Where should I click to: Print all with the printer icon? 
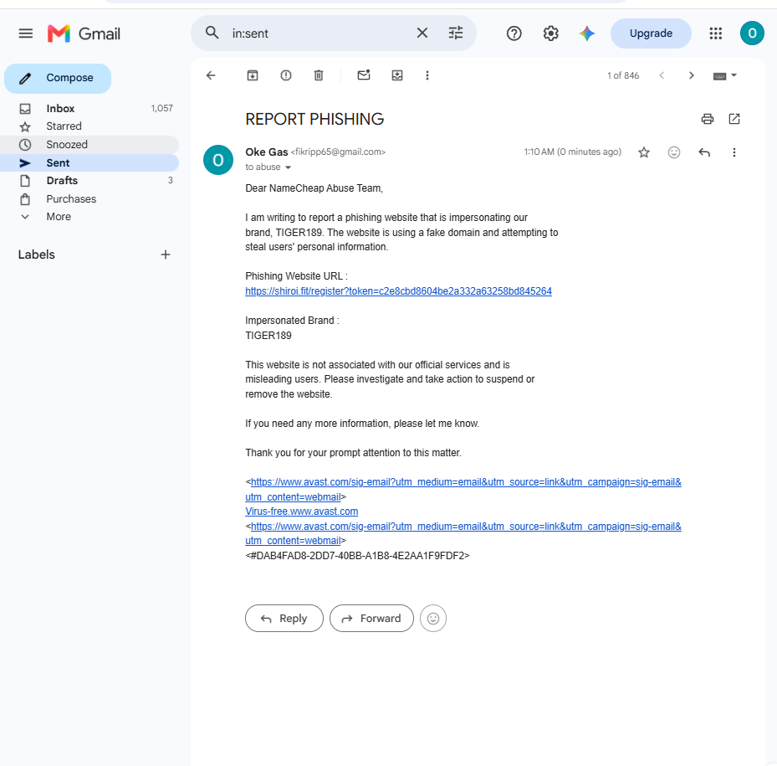[x=707, y=119]
